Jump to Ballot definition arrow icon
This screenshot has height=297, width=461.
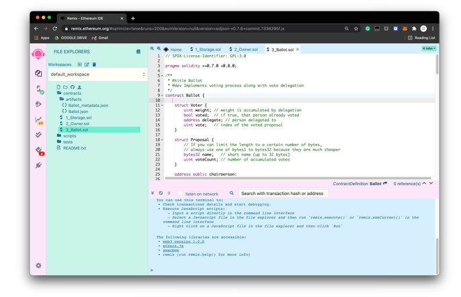point(385,183)
